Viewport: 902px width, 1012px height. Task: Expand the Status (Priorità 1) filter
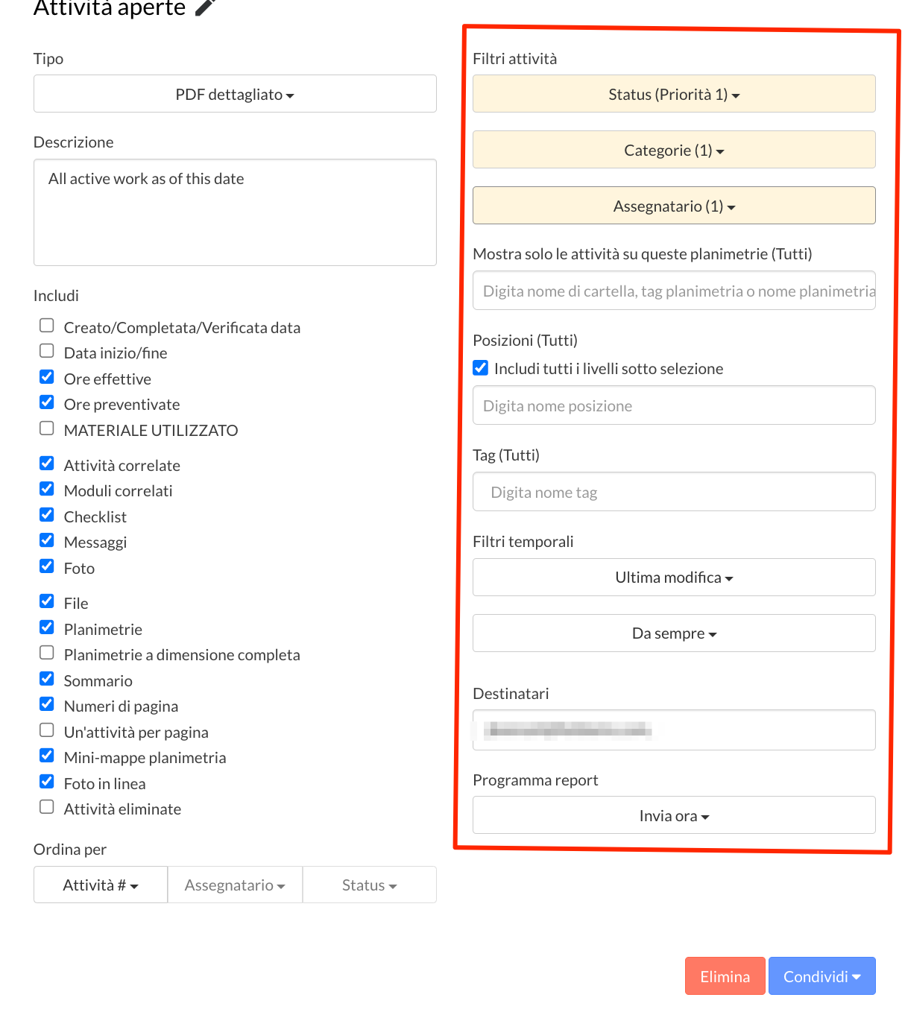674,94
